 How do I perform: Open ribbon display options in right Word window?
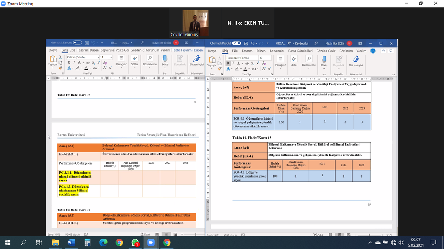tap(360, 43)
